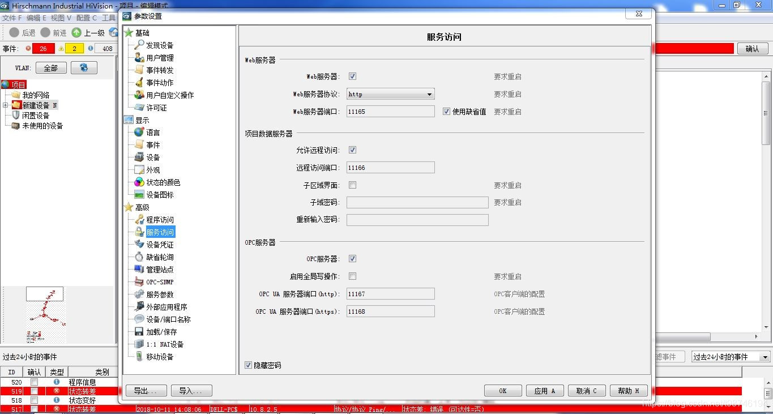Open 设备 printer-like icon under 显示
The width and height of the screenshot is (773, 414).
(x=139, y=157)
